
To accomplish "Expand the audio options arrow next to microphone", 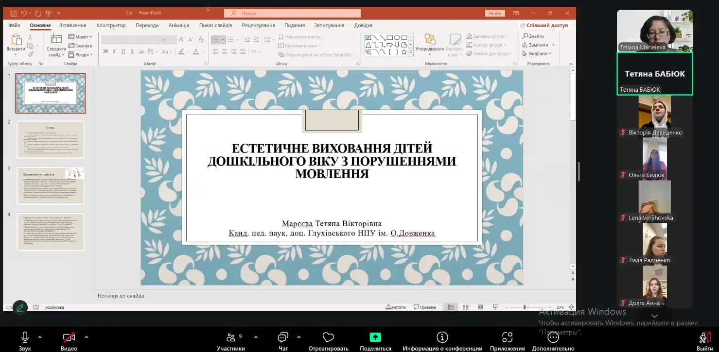I will tap(40, 337).
